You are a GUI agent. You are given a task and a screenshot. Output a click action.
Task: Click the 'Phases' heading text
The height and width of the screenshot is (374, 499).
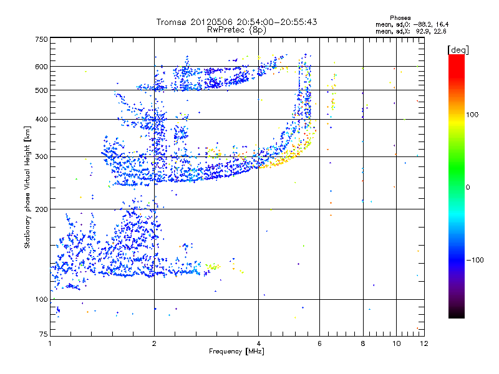pyautogui.click(x=400, y=18)
